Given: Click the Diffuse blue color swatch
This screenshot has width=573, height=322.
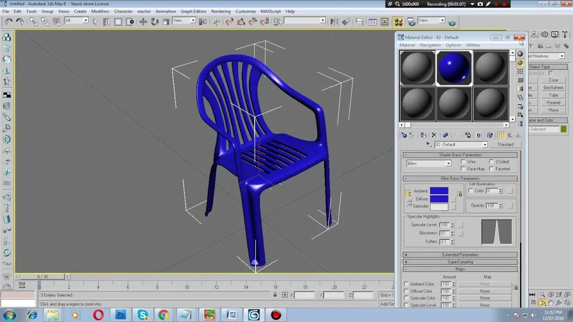Looking at the screenshot, I should [x=439, y=199].
